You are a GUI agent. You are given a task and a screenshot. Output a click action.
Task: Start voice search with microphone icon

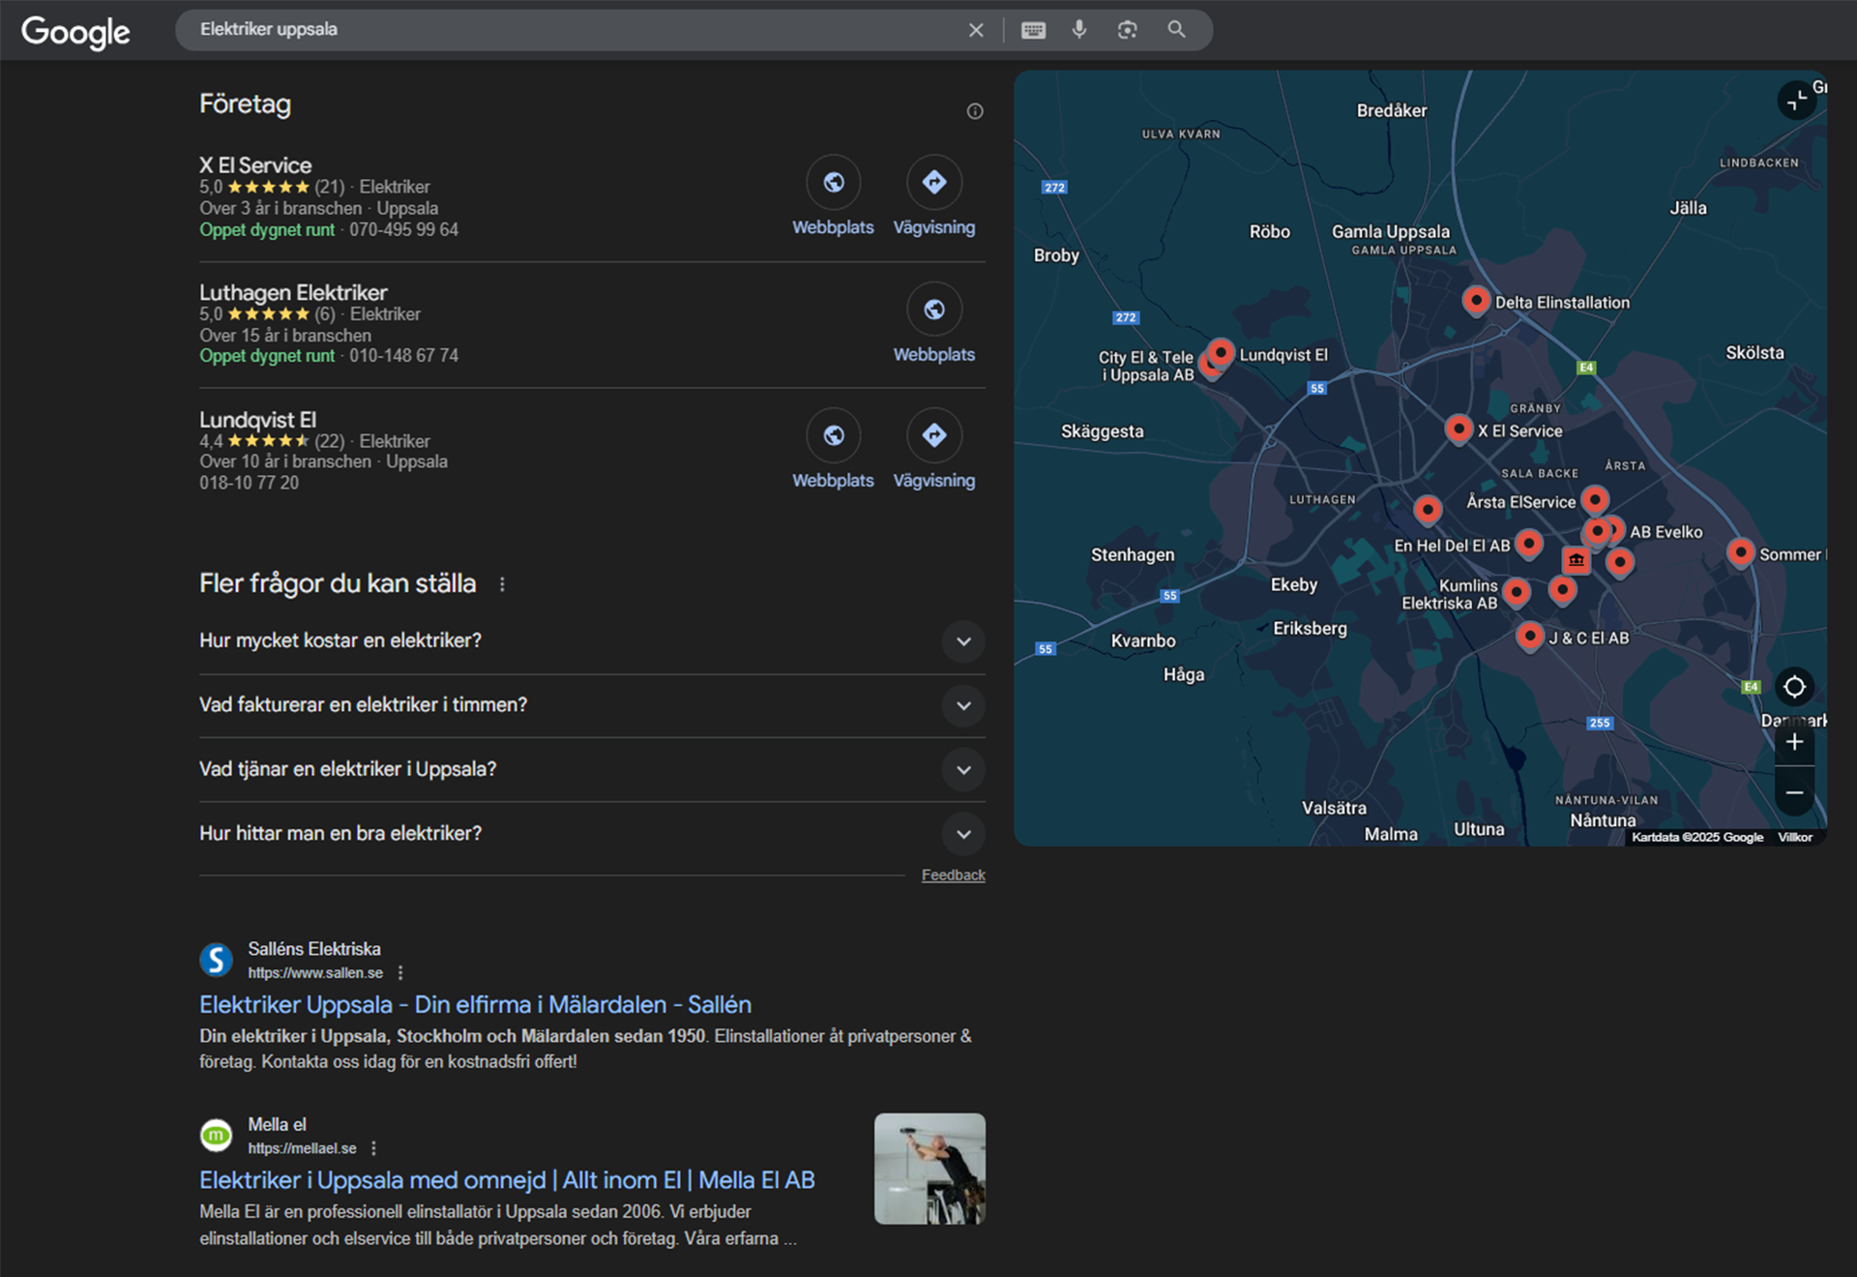coord(1079,30)
